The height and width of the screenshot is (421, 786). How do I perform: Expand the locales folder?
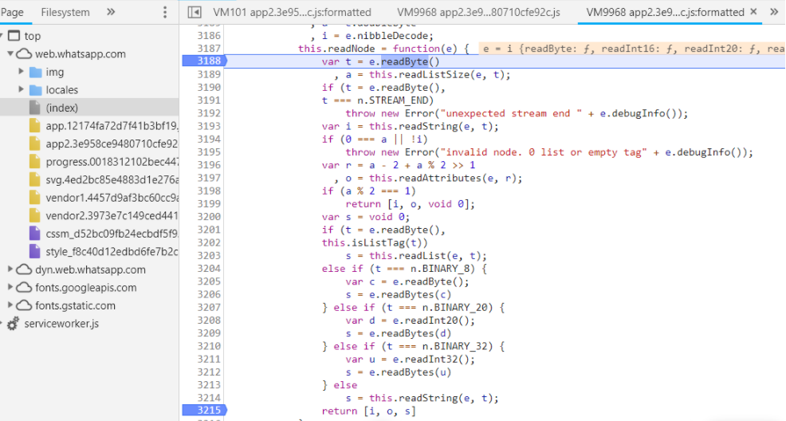(21, 90)
